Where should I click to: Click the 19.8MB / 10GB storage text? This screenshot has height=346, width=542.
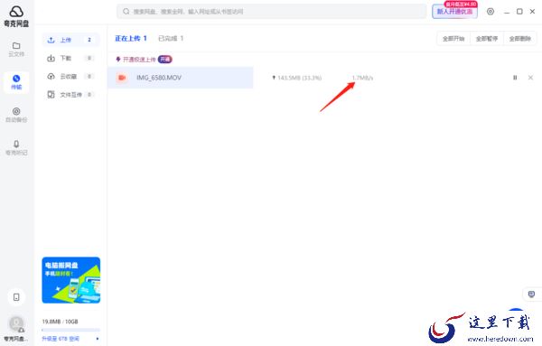click(61, 322)
